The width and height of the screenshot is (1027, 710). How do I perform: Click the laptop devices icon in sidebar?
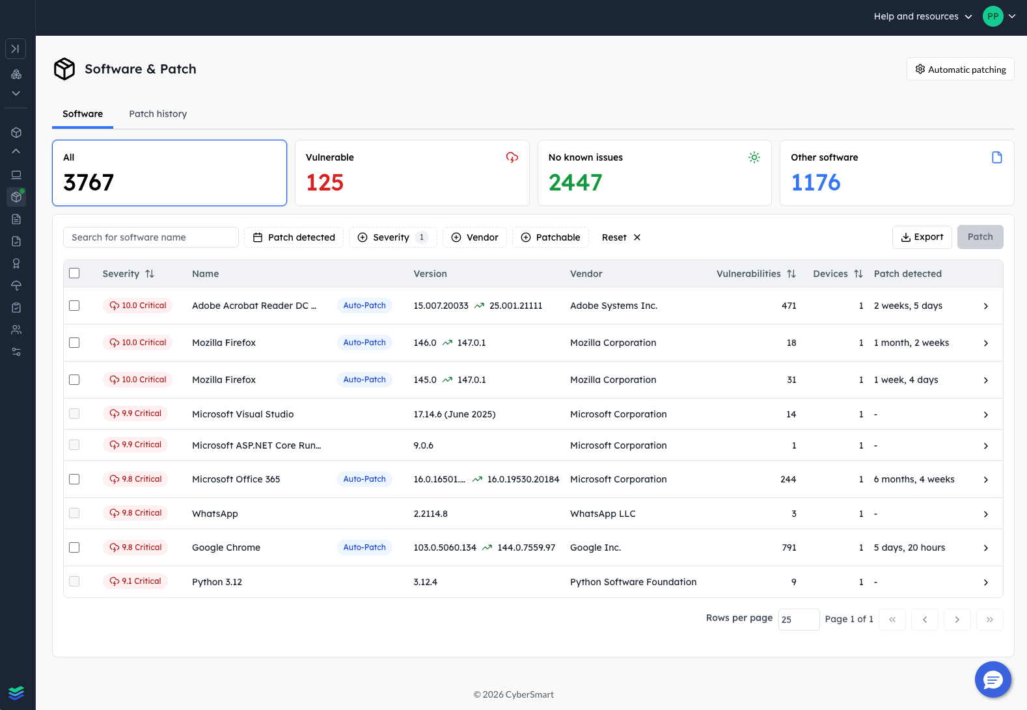click(16, 175)
